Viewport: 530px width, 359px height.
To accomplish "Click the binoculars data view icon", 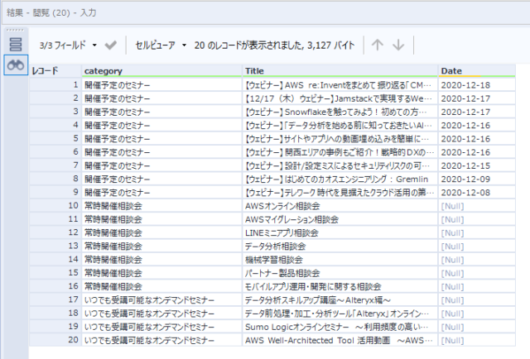I will coord(15,65).
